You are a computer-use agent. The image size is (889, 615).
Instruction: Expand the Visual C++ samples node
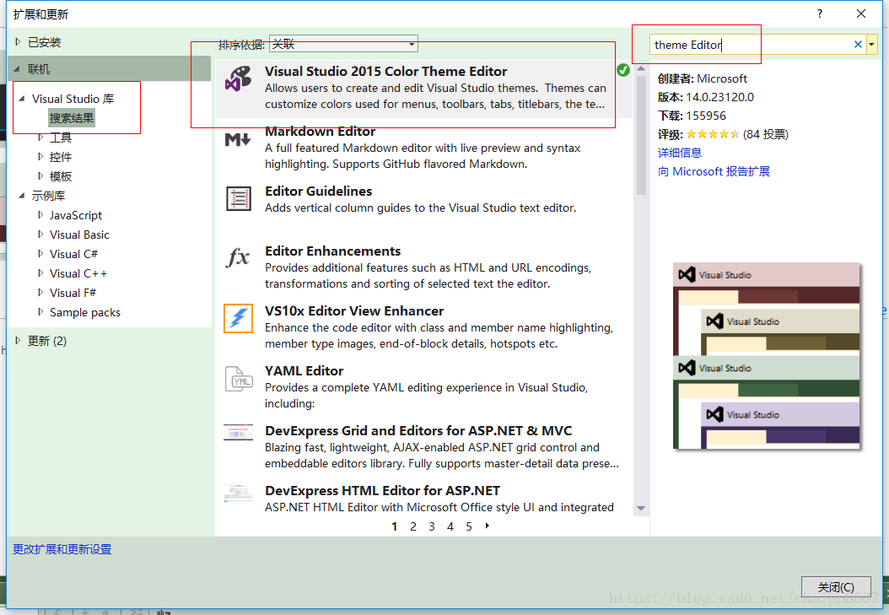(40, 272)
